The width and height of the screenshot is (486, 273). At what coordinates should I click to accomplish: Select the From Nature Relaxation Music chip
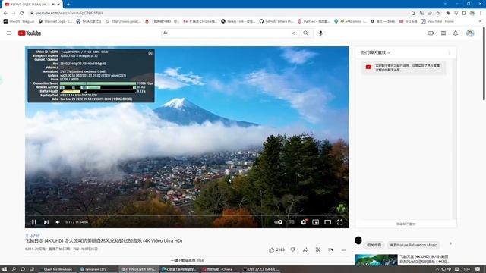(413, 245)
